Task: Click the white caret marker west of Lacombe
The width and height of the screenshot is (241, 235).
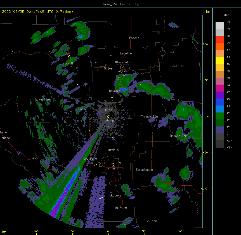Action: click(111, 55)
